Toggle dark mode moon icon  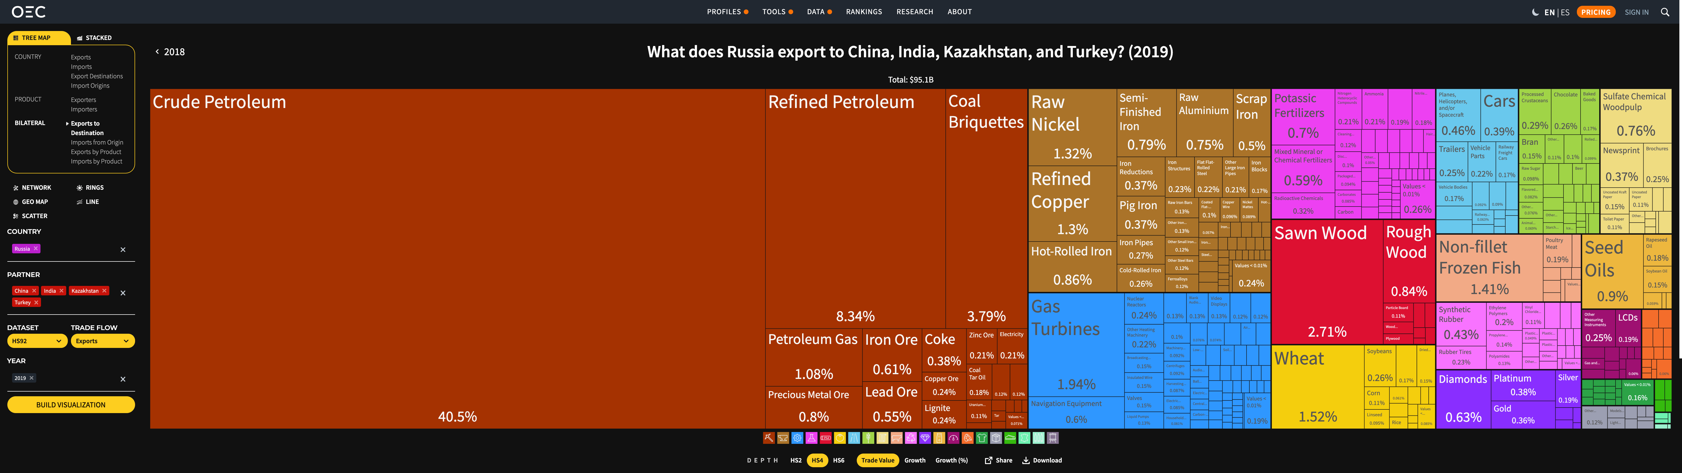tap(1535, 12)
